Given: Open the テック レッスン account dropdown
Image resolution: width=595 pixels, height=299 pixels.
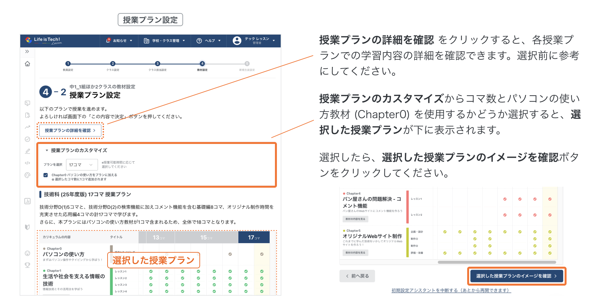Looking at the screenshot, I should pyautogui.click(x=254, y=41).
